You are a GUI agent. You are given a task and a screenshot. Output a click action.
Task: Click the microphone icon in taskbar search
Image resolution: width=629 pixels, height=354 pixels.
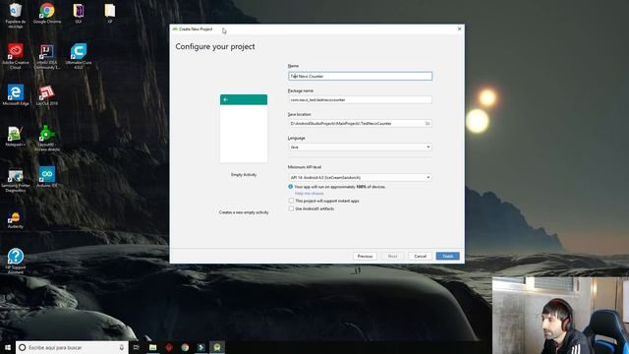(122, 347)
